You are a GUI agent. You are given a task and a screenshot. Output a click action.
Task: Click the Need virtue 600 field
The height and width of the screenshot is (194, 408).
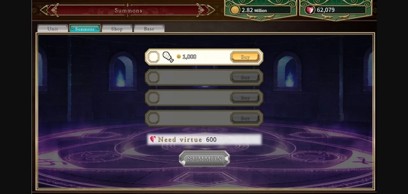pyautogui.click(x=204, y=139)
